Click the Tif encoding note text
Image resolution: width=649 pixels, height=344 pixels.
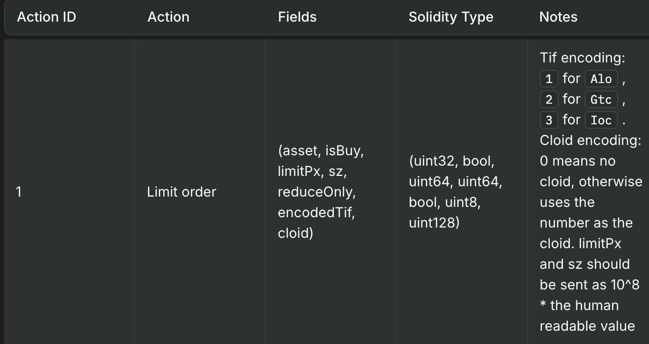583,58
